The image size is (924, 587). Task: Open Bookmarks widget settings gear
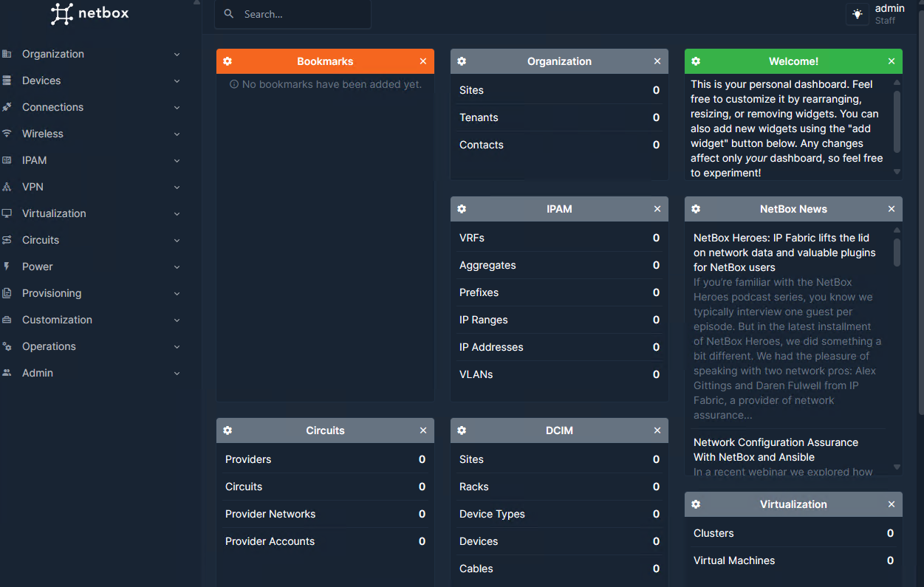pos(227,61)
